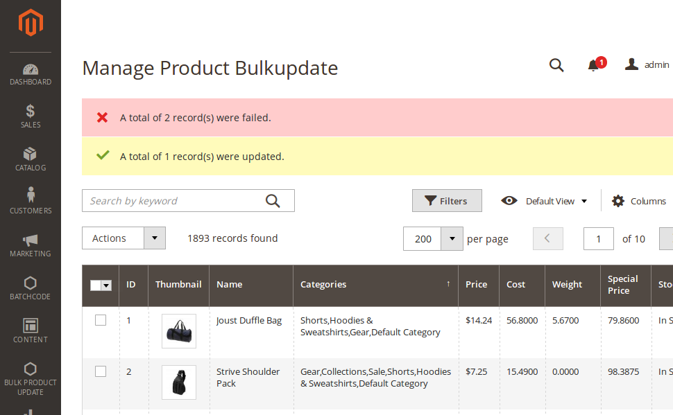Click the notifications bell icon
673x415 pixels.
593,65
